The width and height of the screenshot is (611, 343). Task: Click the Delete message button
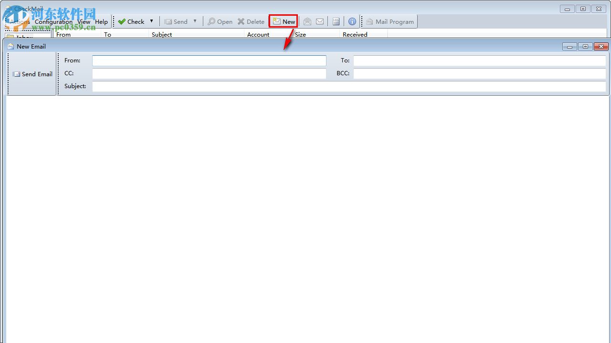(x=251, y=21)
